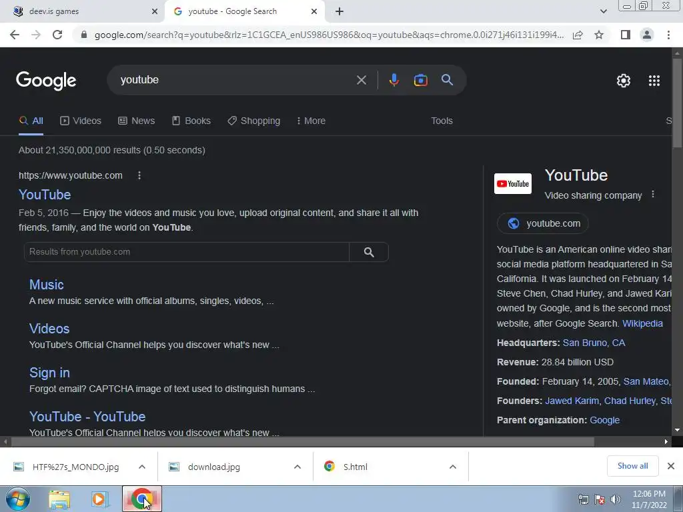Clear the youtube search query

pyautogui.click(x=361, y=80)
